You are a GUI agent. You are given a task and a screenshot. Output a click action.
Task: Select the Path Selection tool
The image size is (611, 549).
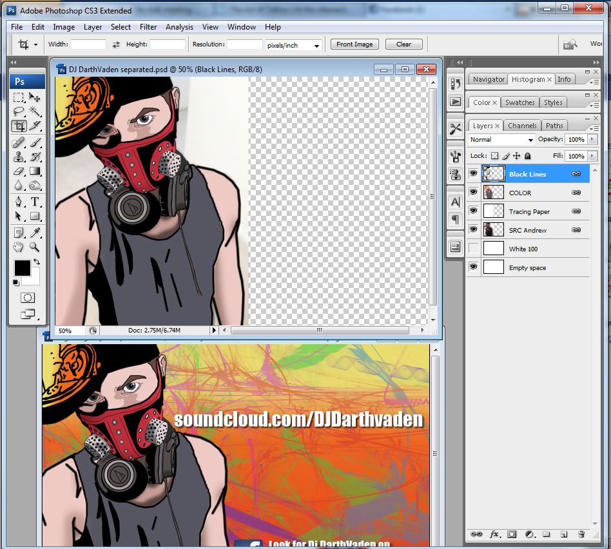pyautogui.click(x=18, y=216)
